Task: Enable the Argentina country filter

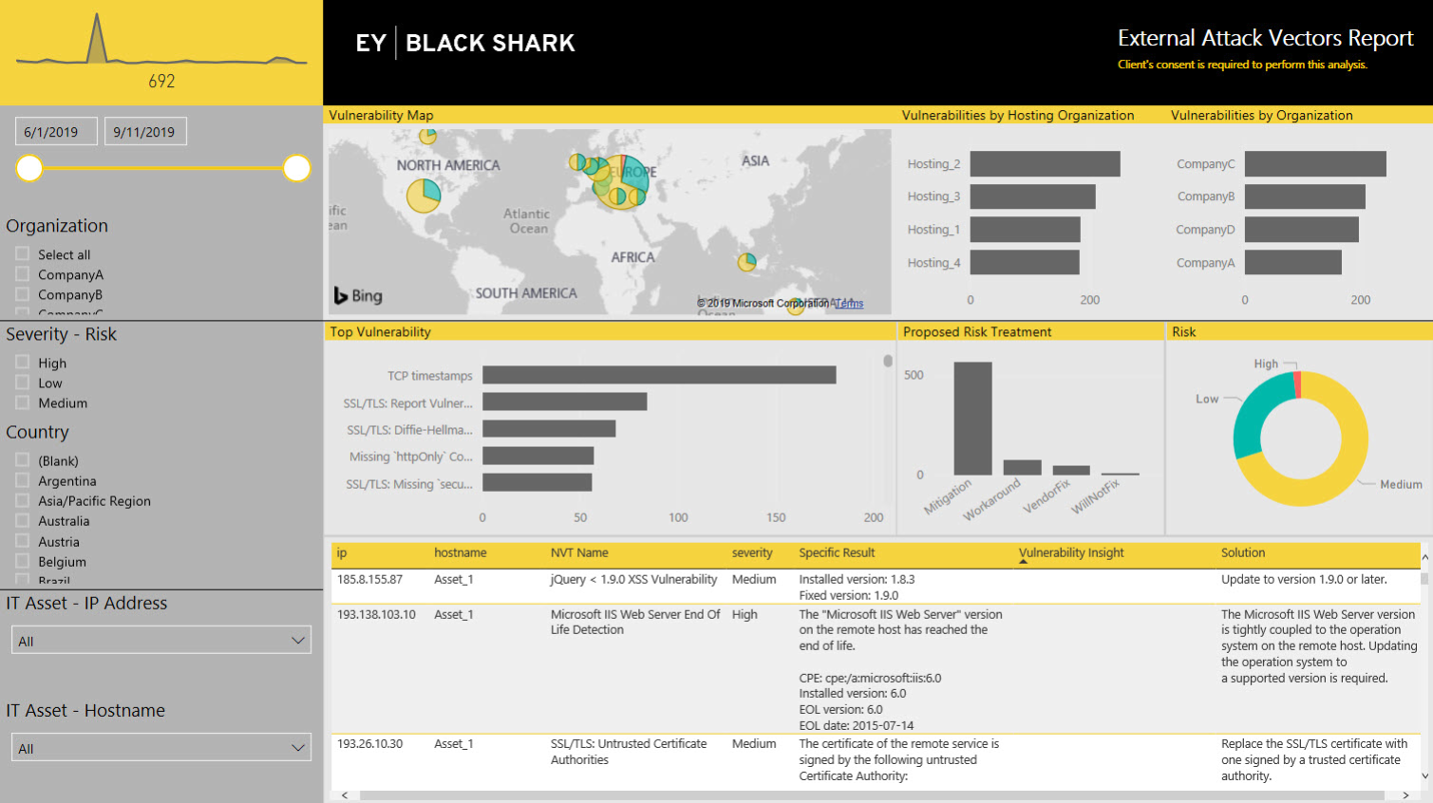Action: tap(23, 480)
